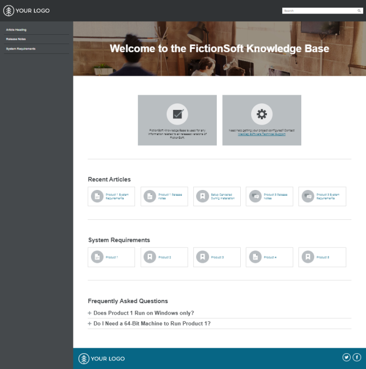This screenshot has height=369, width=366.
Task: Click the checkmark icon in the info tile
Action: pyautogui.click(x=177, y=114)
